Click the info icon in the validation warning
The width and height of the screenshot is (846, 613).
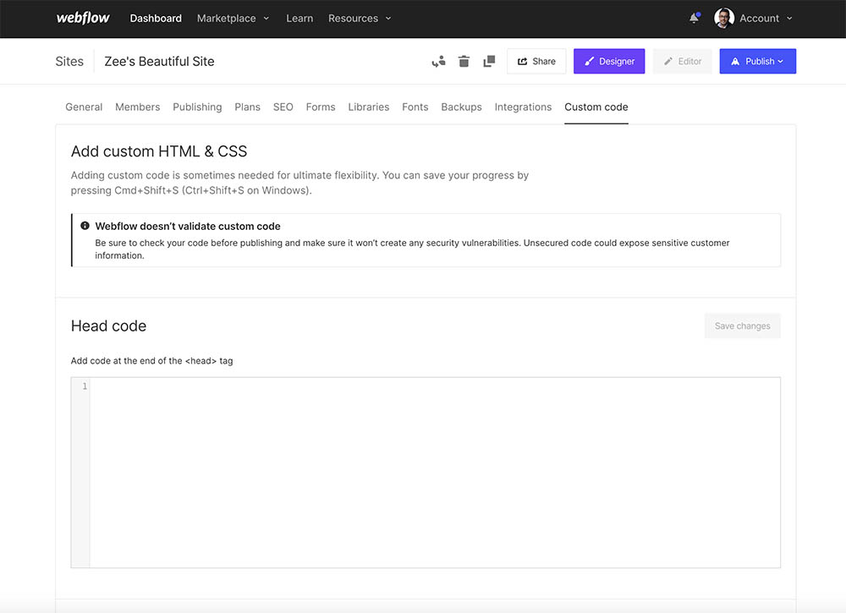pyautogui.click(x=84, y=225)
